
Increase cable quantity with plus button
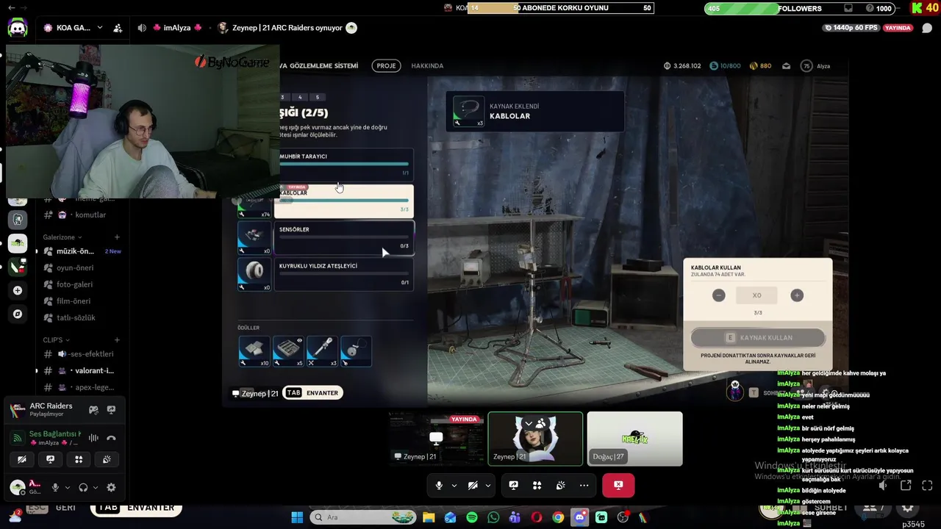pos(797,295)
